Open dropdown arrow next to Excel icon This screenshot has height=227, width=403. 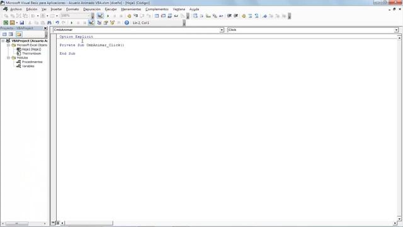17,23
